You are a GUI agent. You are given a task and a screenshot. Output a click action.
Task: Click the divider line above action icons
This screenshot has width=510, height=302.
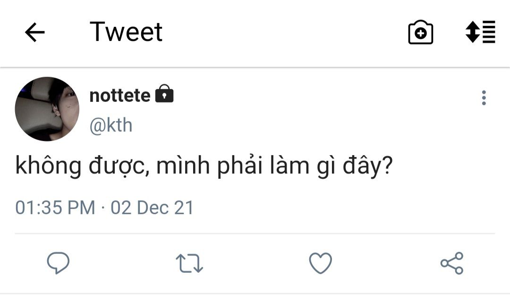coord(255,234)
